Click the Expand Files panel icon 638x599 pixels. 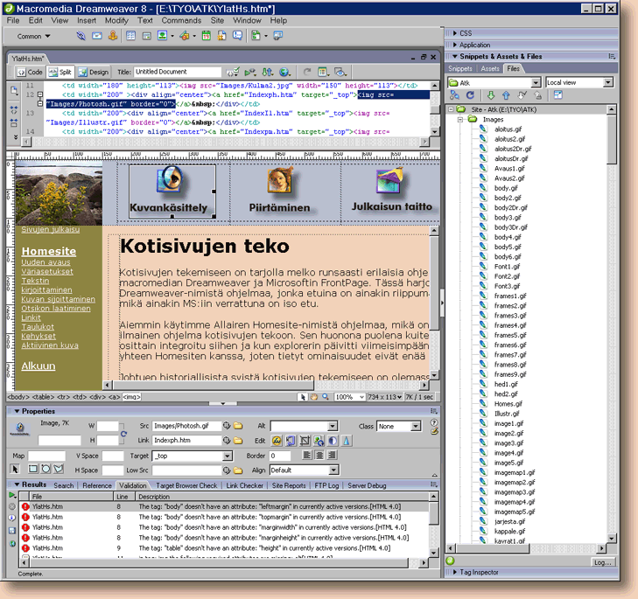(x=557, y=95)
